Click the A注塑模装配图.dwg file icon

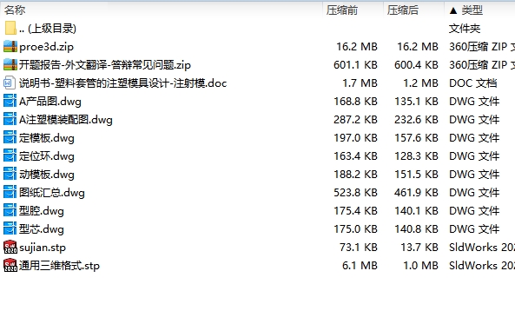pos(10,120)
